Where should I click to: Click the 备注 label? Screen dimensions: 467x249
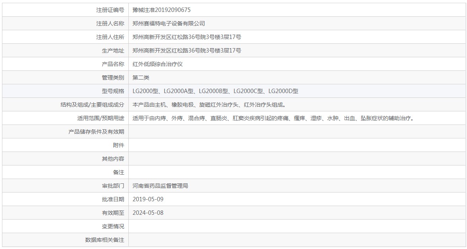click(118, 172)
